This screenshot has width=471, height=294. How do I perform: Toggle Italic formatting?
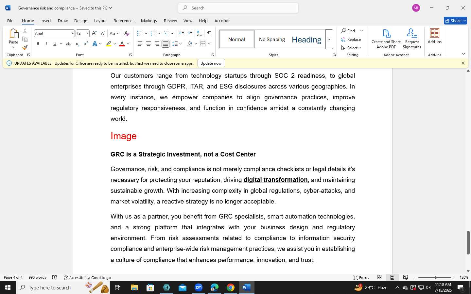(x=46, y=44)
